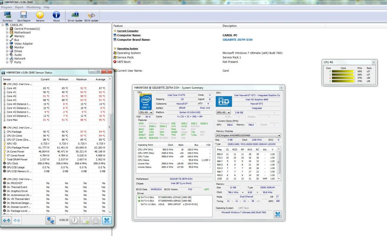
Task: Click the BIOS Update toolbar icon
Action: click(91, 16)
